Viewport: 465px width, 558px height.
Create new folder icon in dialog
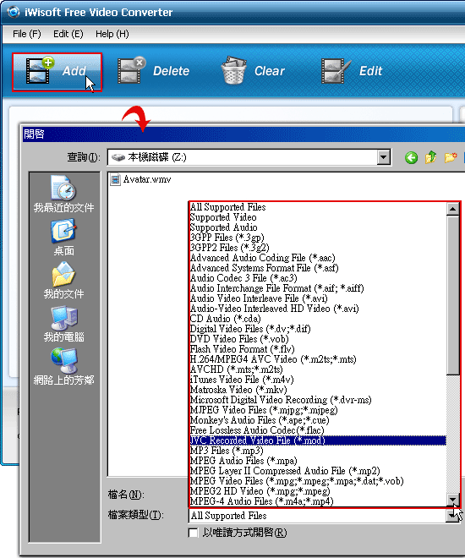[x=451, y=157]
